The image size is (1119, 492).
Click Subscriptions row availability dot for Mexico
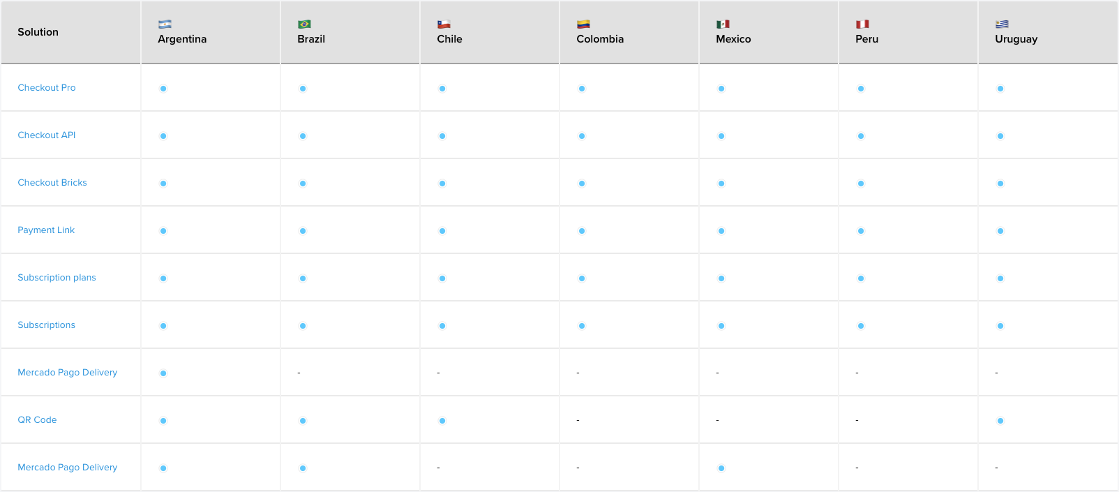(x=721, y=326)
